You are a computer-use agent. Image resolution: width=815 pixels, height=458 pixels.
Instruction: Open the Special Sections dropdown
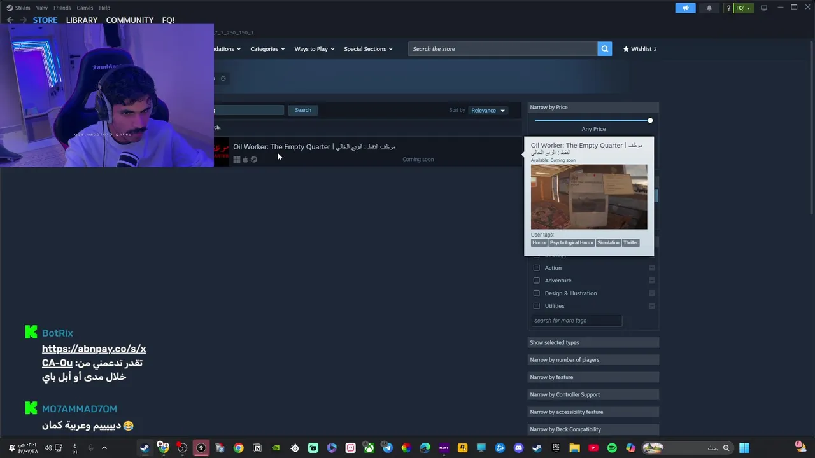(369, 49)
